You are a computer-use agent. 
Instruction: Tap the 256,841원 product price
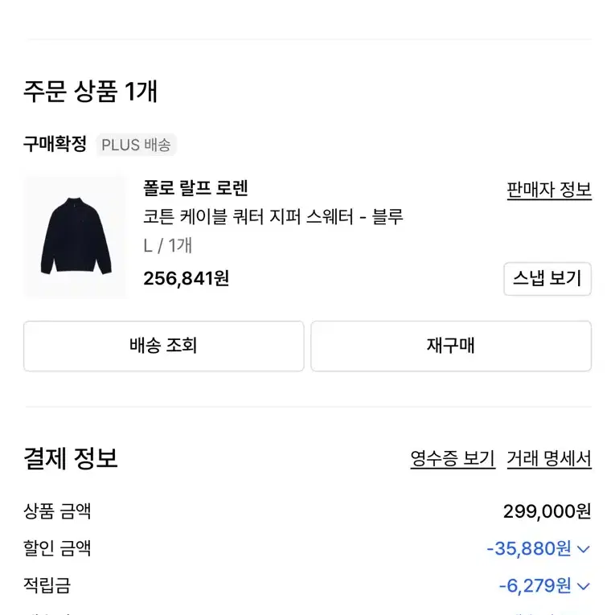187,278
